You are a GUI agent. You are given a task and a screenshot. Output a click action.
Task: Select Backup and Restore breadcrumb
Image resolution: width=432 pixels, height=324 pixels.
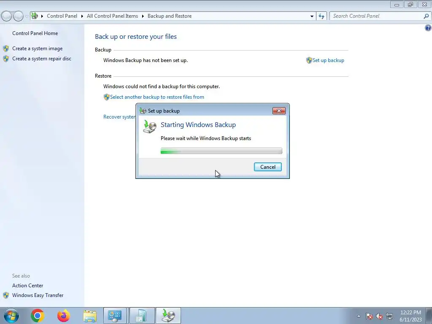click(x=170, y=16)
